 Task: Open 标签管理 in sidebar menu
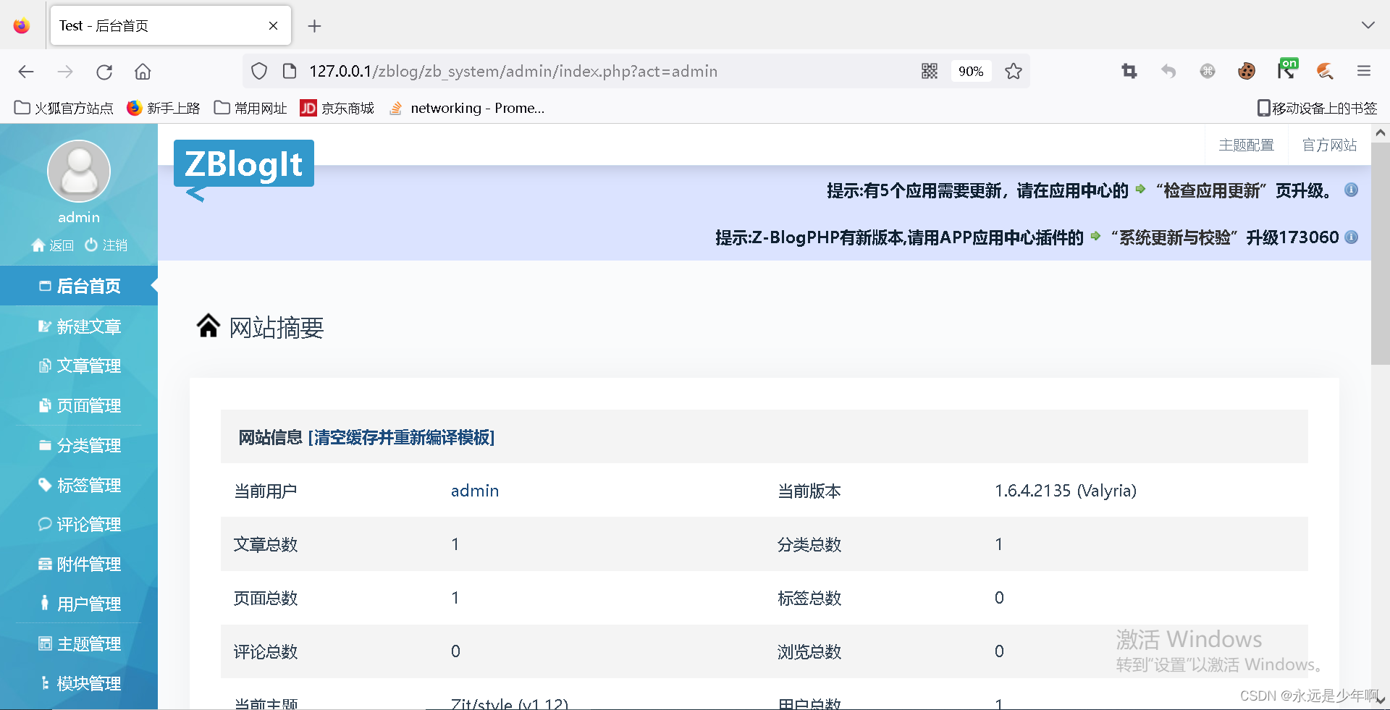(79, 485)
